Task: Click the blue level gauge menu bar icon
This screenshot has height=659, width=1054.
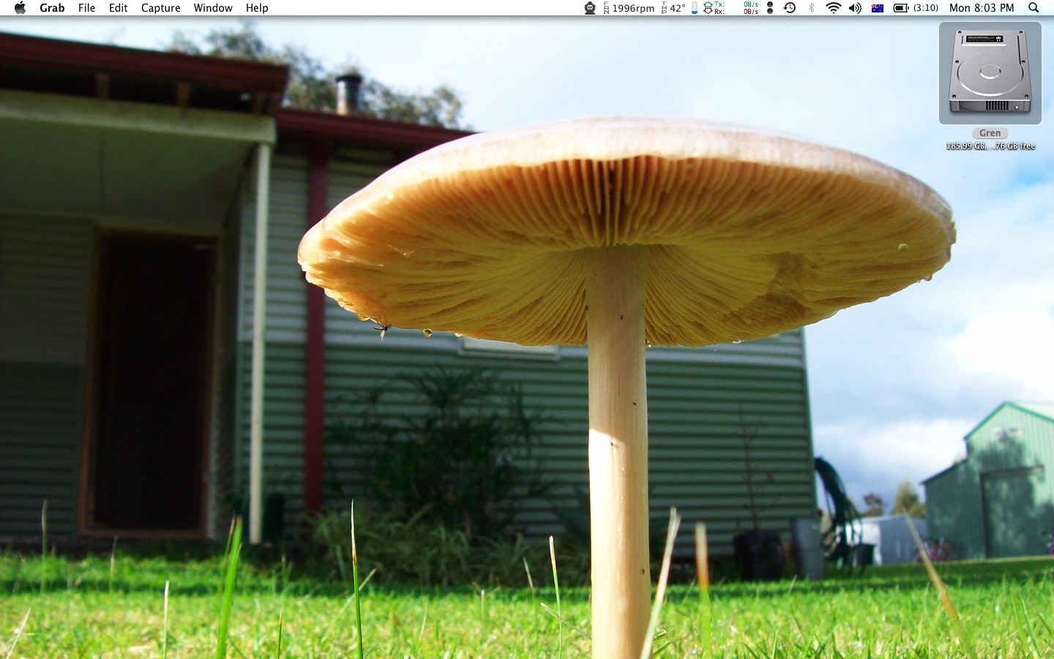Action: (695, 8)
